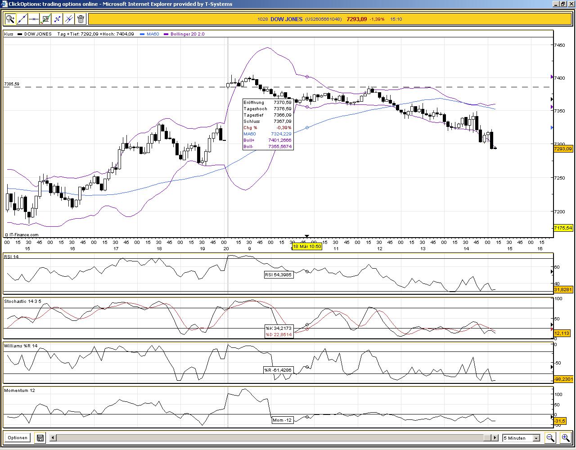Screen dimensions: 576x450
Task: Click the Schluss 7367,09 tooltip row
Action: click(x=268, y=121)
